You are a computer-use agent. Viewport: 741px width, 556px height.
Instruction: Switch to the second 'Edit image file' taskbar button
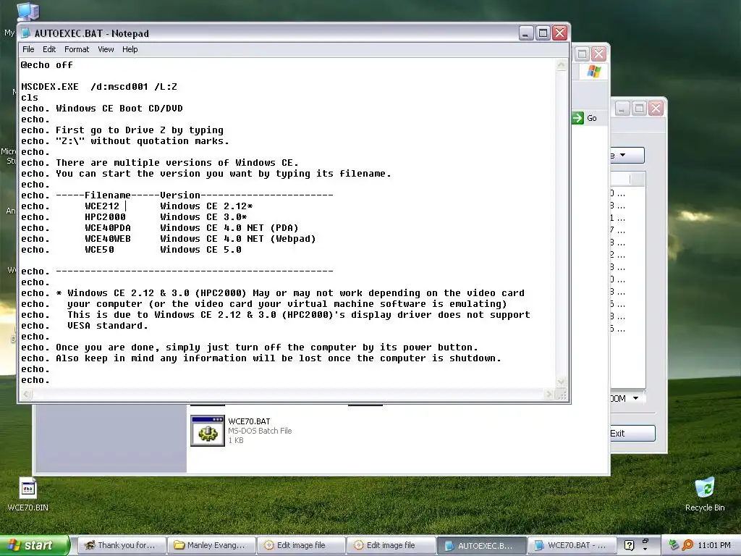click(391, 545)
